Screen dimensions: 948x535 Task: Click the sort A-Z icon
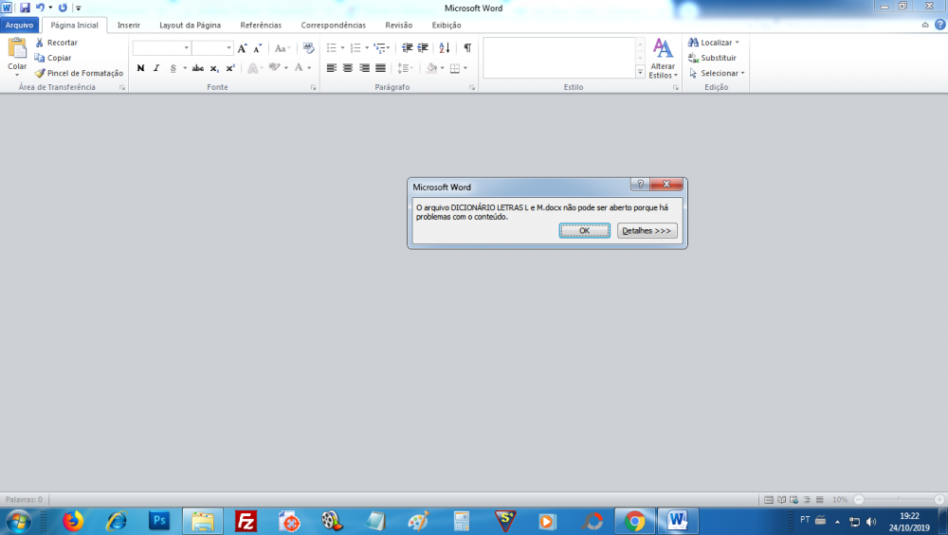pyautogui.click(x=445, y=47)
